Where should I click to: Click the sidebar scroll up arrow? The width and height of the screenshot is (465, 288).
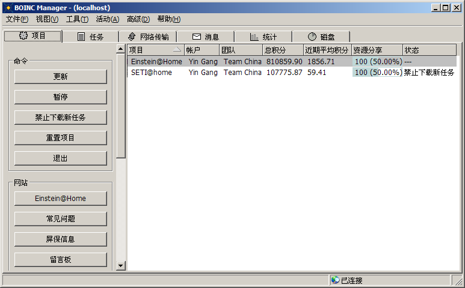pyautogui.click(x=120, y=49)
